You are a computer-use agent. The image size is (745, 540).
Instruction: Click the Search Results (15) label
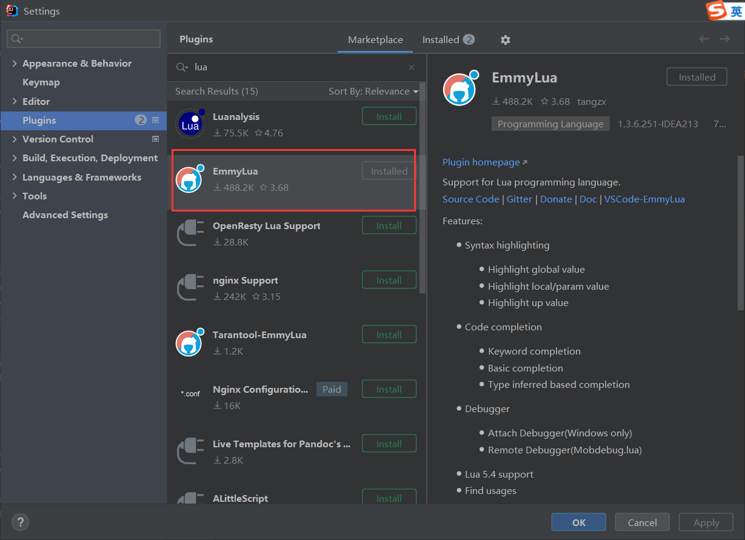(x=216, y=91)
